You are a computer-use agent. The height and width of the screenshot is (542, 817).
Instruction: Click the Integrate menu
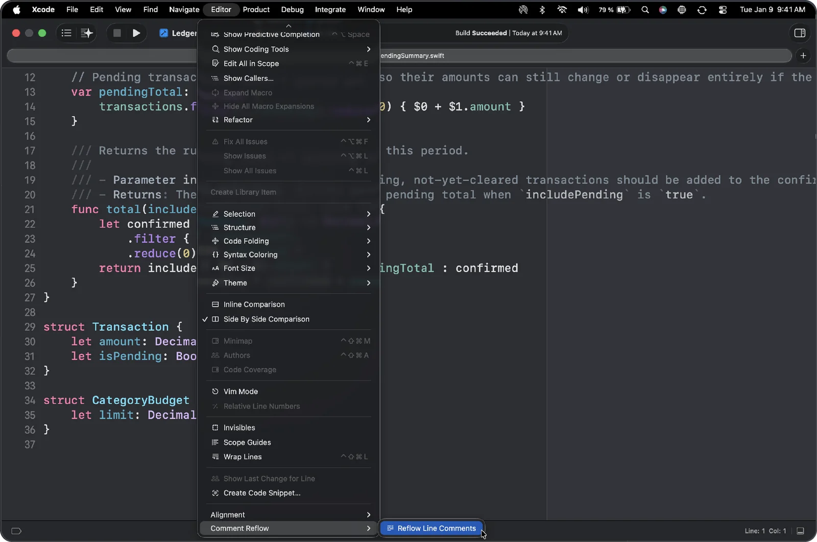(x=330, y=9)
